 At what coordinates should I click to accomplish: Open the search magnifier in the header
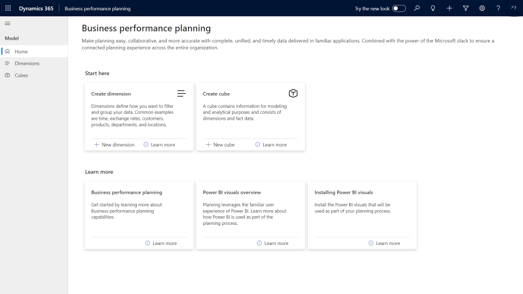click(417, 8)
